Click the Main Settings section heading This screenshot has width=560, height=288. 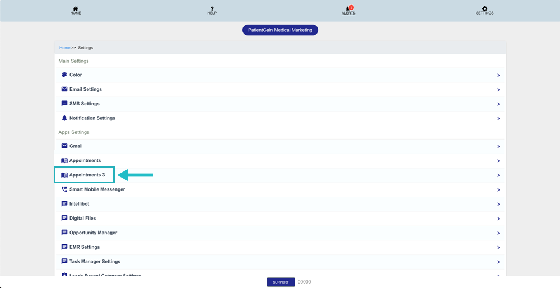pos(73,61)
